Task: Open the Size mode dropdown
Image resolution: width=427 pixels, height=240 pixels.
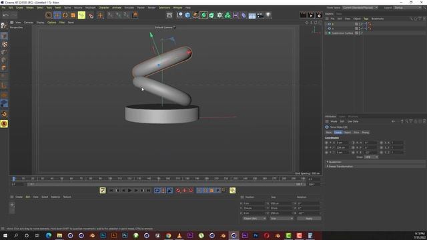Action: pos(282,219)
